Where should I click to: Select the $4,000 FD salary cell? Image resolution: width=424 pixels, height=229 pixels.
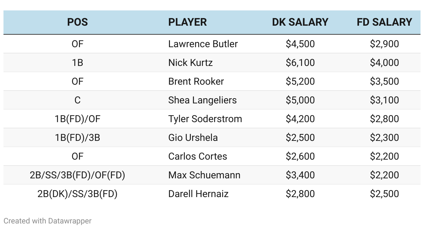(x=384, y=63)
